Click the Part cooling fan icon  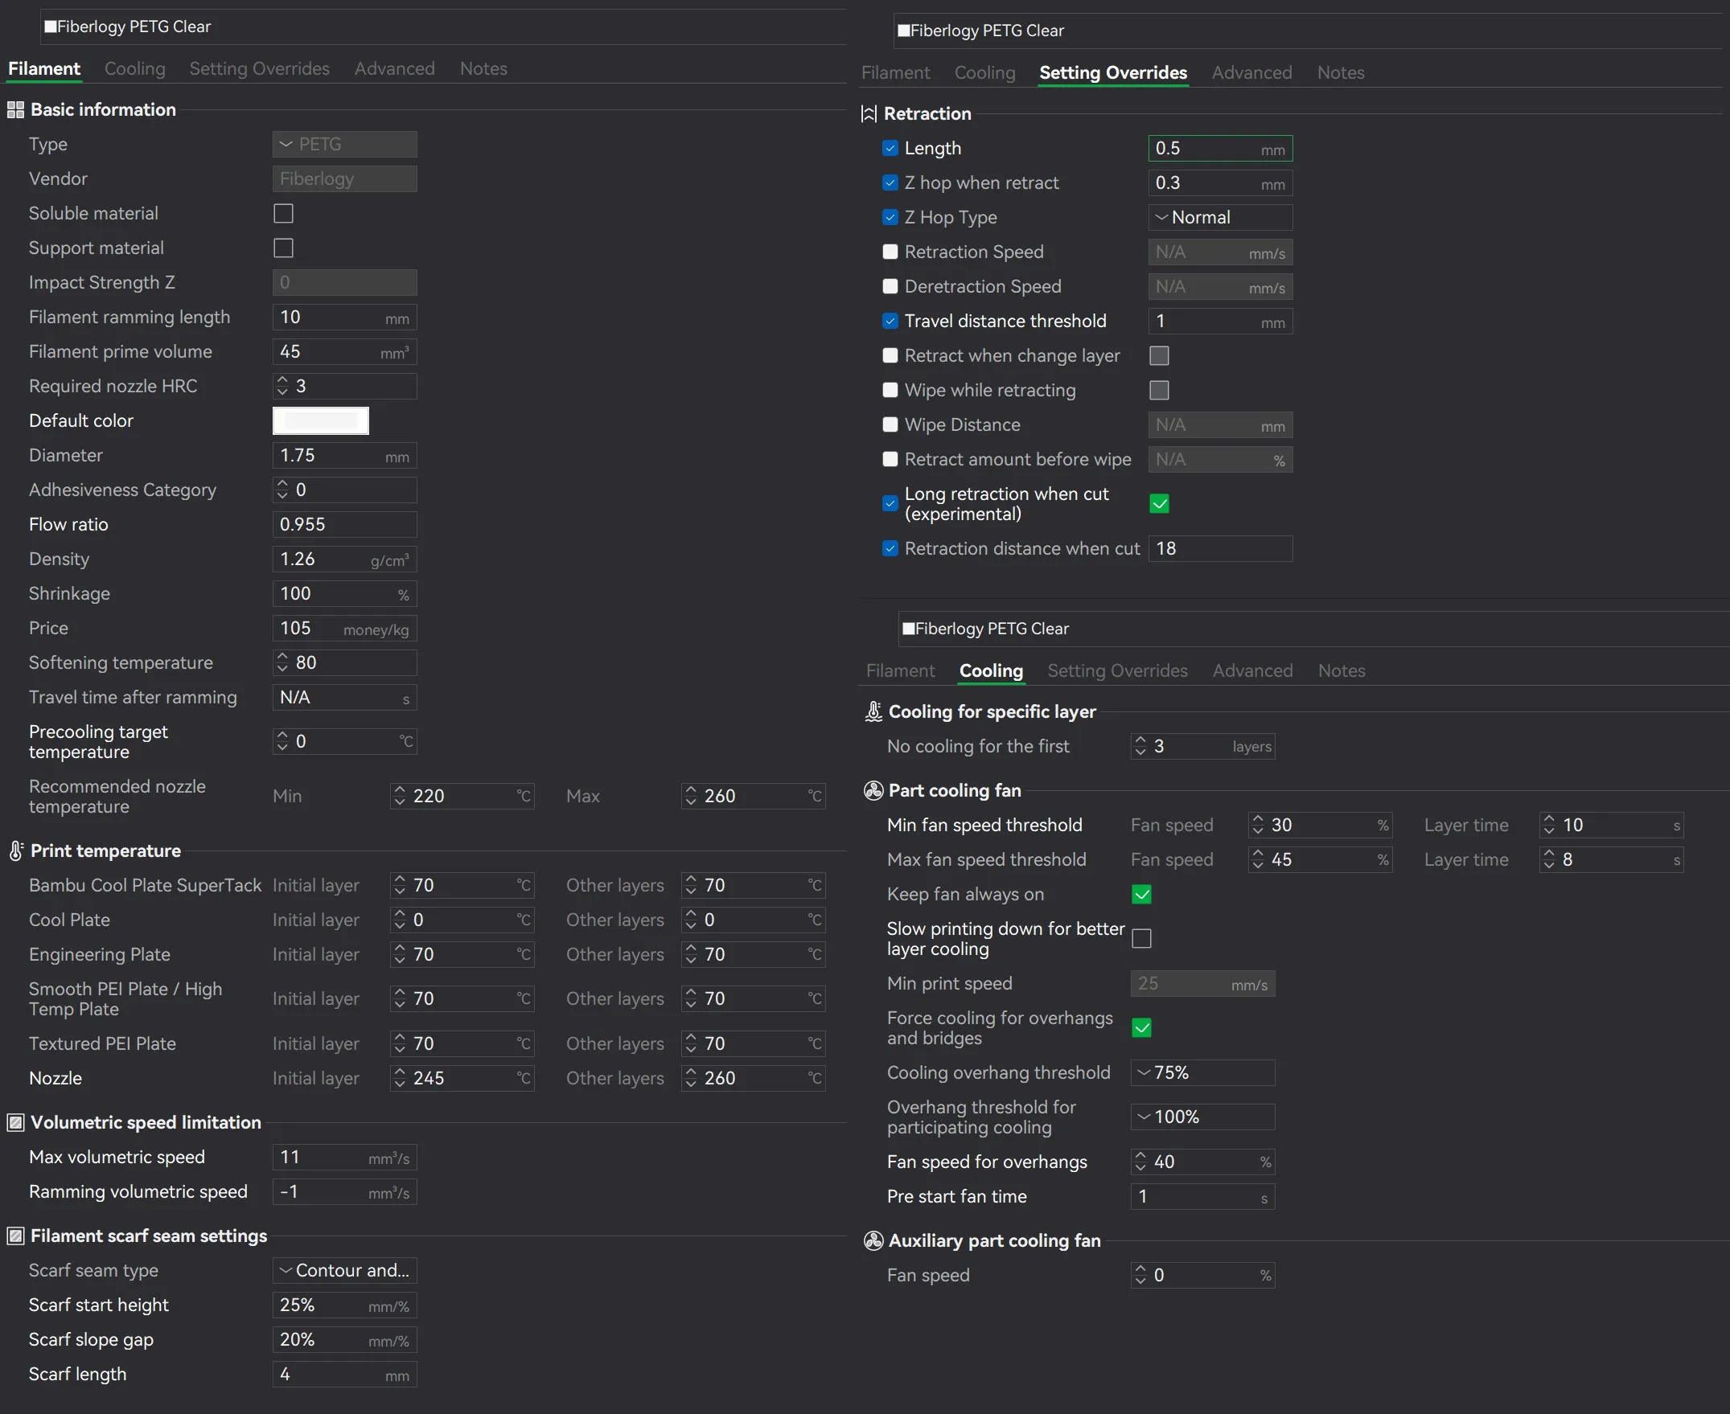(873, 791)
